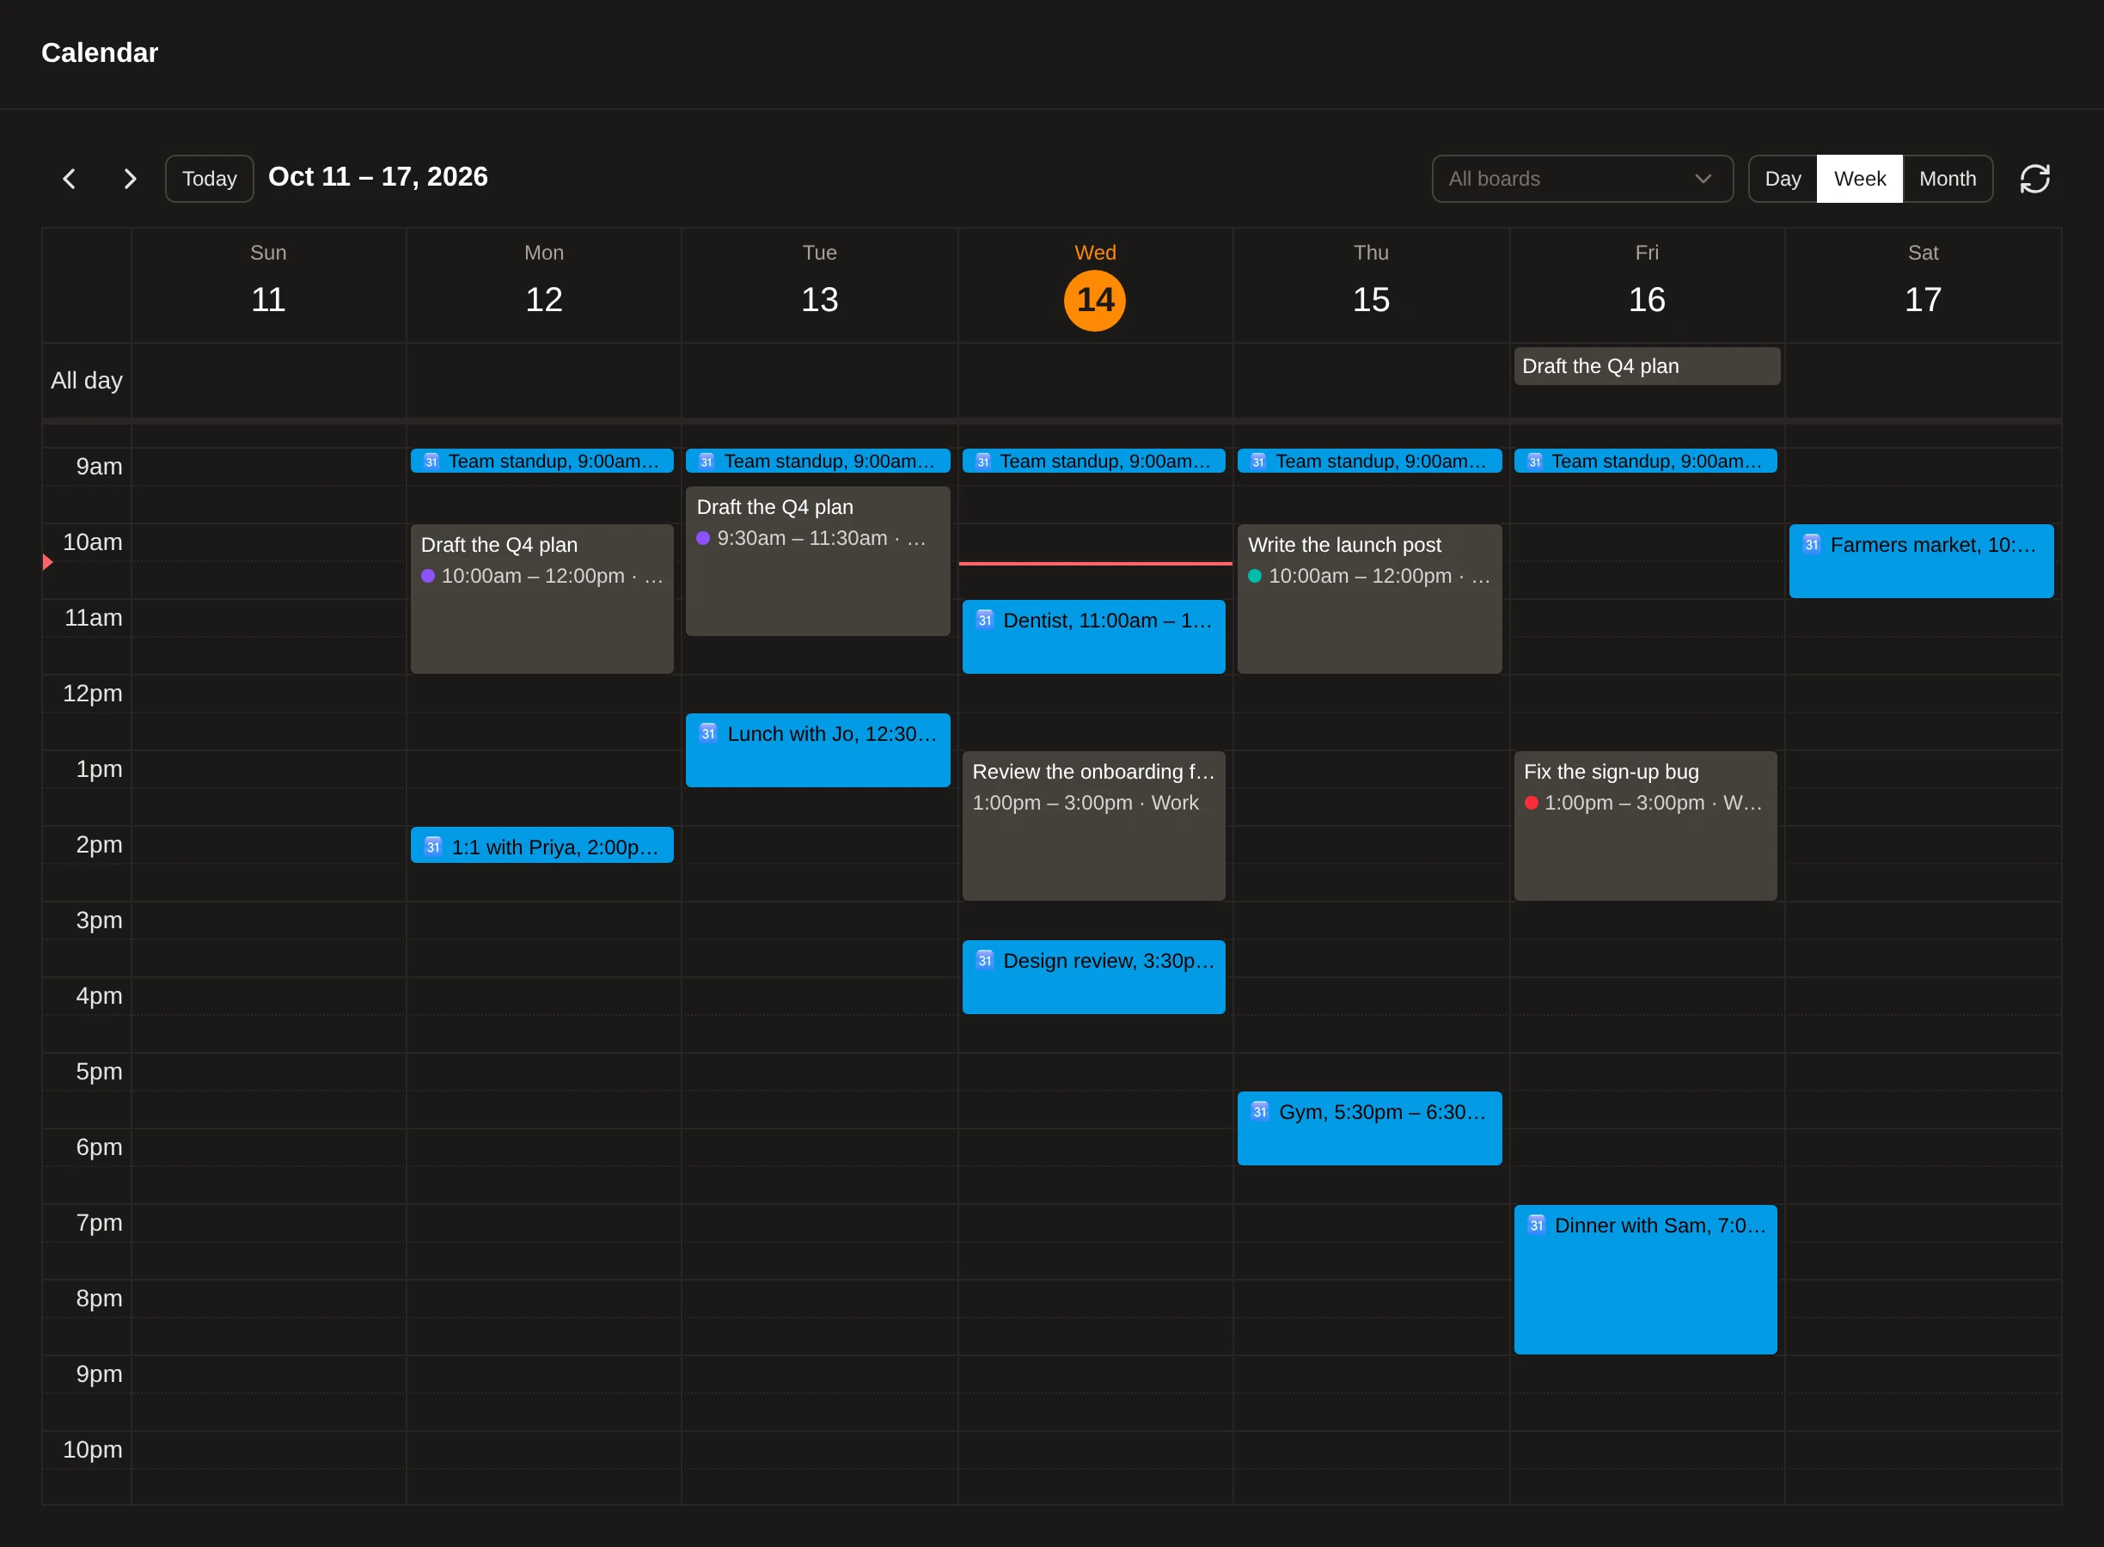Click the calendar icon on Lunch with Jo
The height and width of the screenshot is (1547, 2104).
[x=709, y=733]
